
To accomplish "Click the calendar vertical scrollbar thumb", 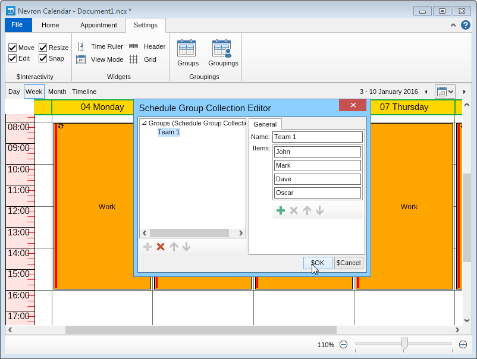I will coord(467,218).
